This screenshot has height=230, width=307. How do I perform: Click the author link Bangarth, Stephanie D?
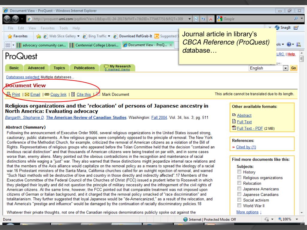click(25, 117)
